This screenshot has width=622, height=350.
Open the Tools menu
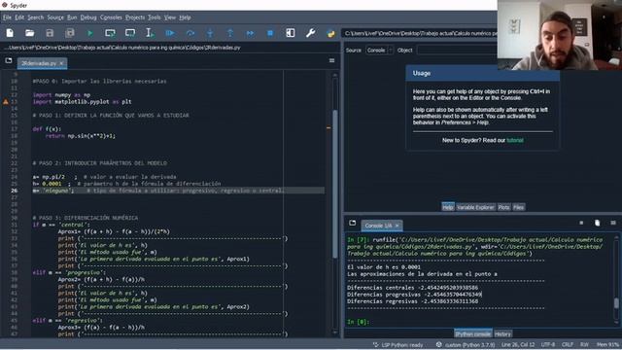[x=154, y=17]
